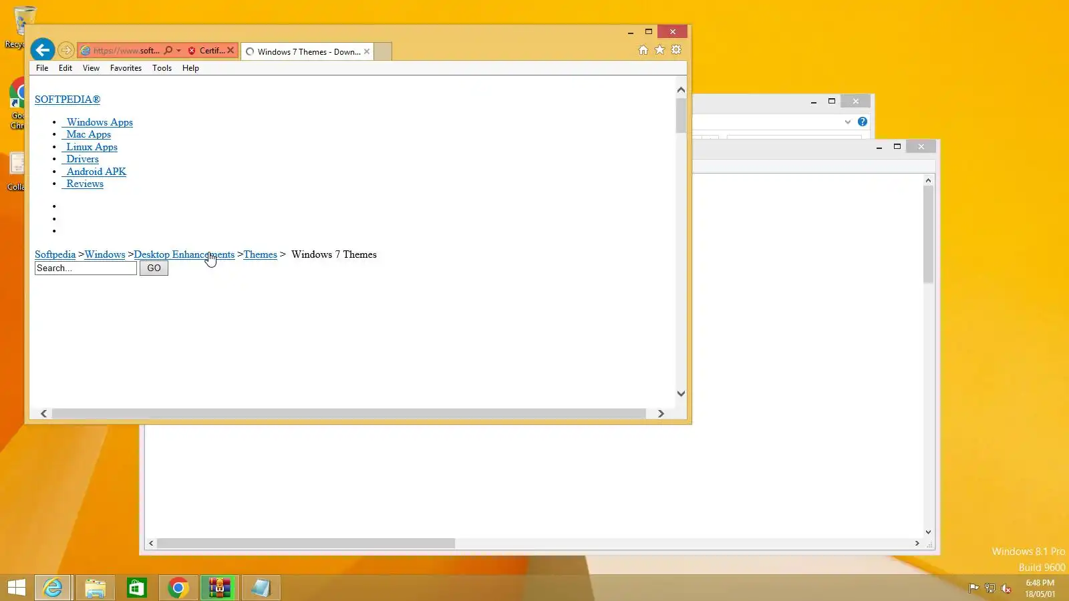This screenshot has height=601, width=1069.
Task: Open the address bar autocomplete dropdown arrow
Action: (x=178, y=50)
